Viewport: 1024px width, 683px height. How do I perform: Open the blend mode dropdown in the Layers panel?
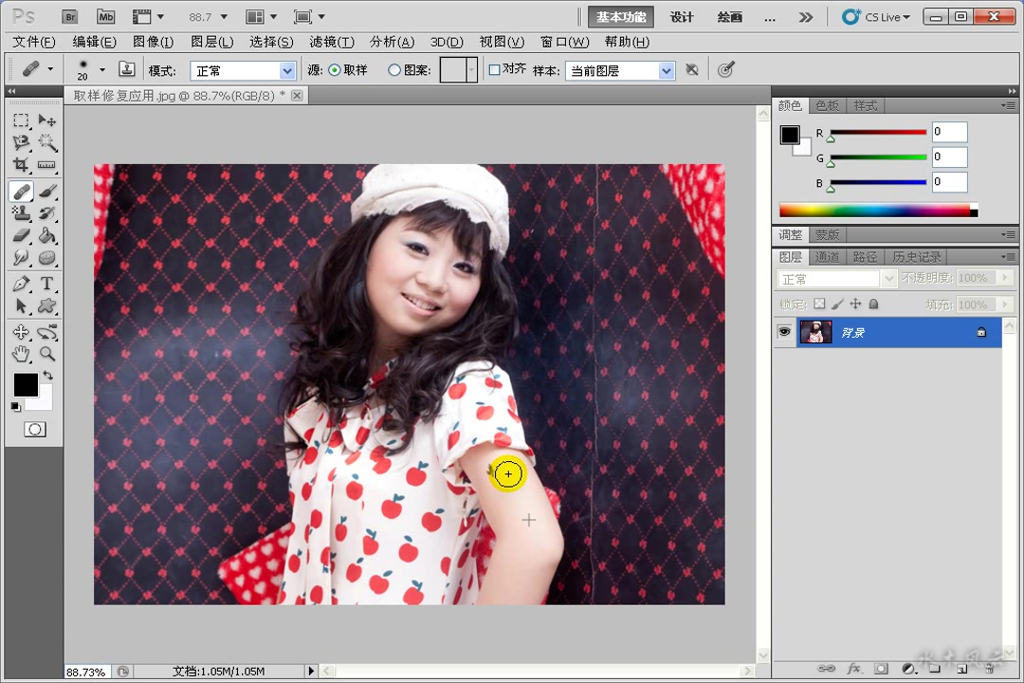834,278
